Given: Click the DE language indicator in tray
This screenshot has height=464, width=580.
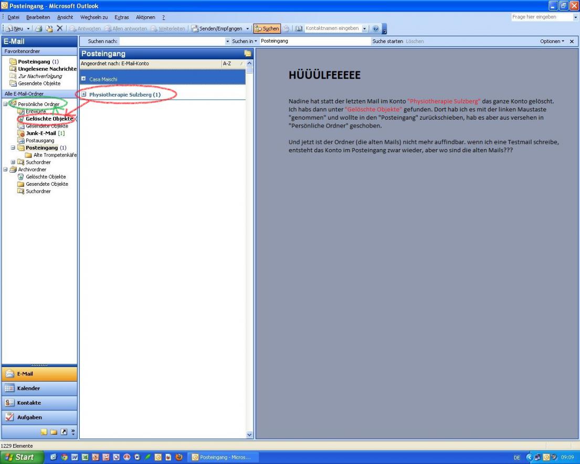Looking at the screenshot, I should tap(516, 458).
